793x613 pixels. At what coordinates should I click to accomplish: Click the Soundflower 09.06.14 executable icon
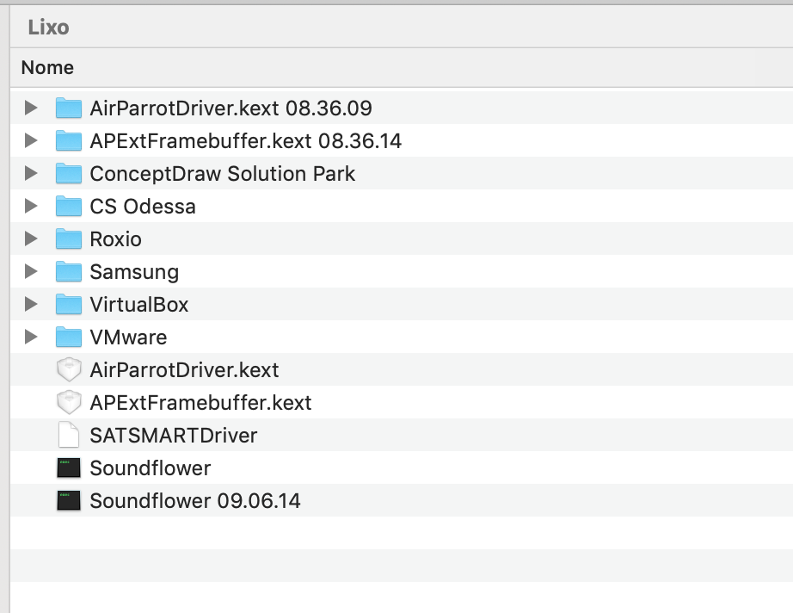click(69, 500)
